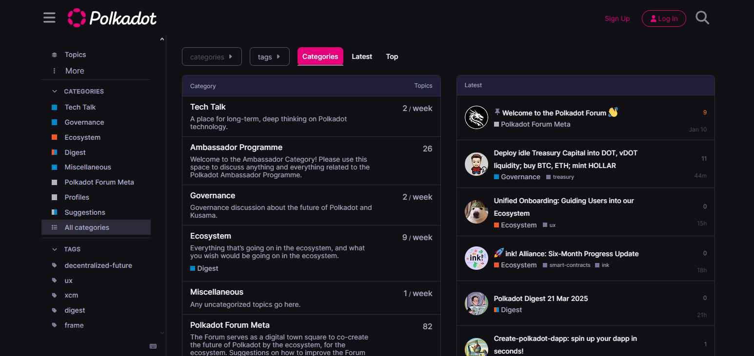Viewport: 754px width, 356px height.
Task: Switch to the Categories tab
Action: point(320,56)
